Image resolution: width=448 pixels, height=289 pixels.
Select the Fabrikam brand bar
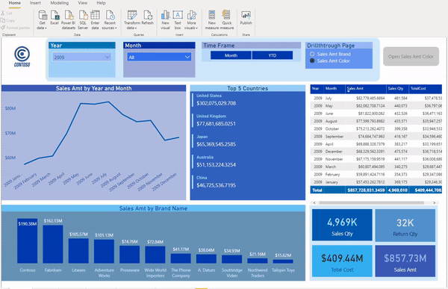point(53,244)
